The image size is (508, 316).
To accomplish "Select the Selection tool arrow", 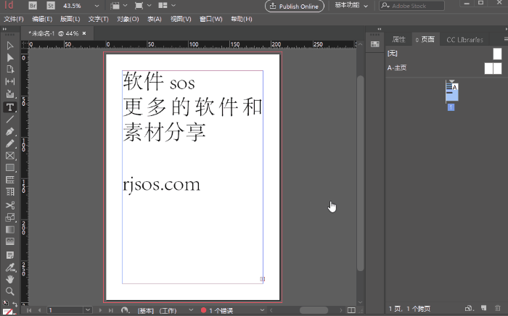I will pyautogui.click(x=10, y=46).
